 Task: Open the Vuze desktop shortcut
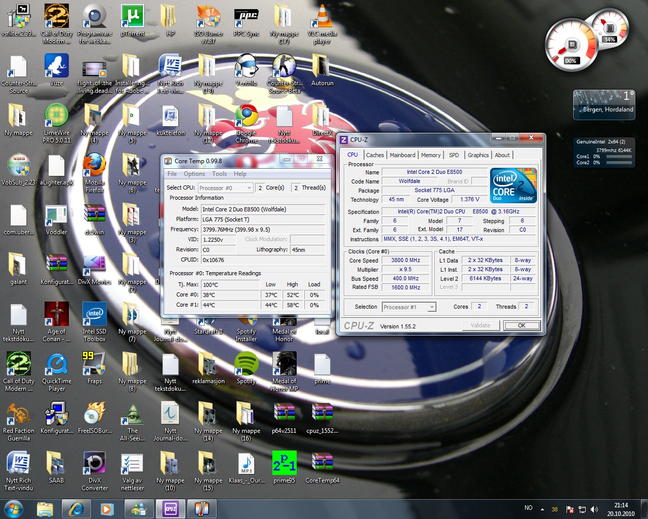click(57, 70)
